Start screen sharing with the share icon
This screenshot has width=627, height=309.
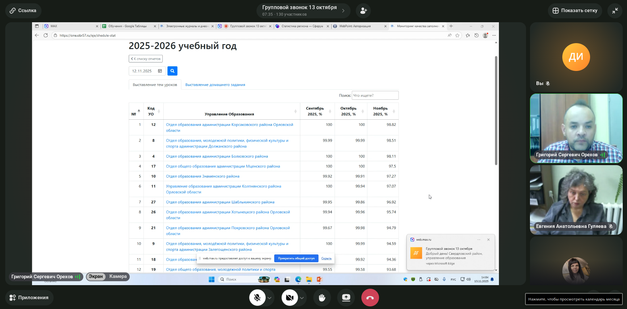[x=346, y=298]
